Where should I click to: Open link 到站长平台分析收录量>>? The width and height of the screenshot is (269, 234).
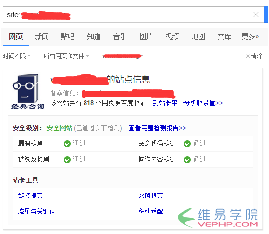[188, 103]
